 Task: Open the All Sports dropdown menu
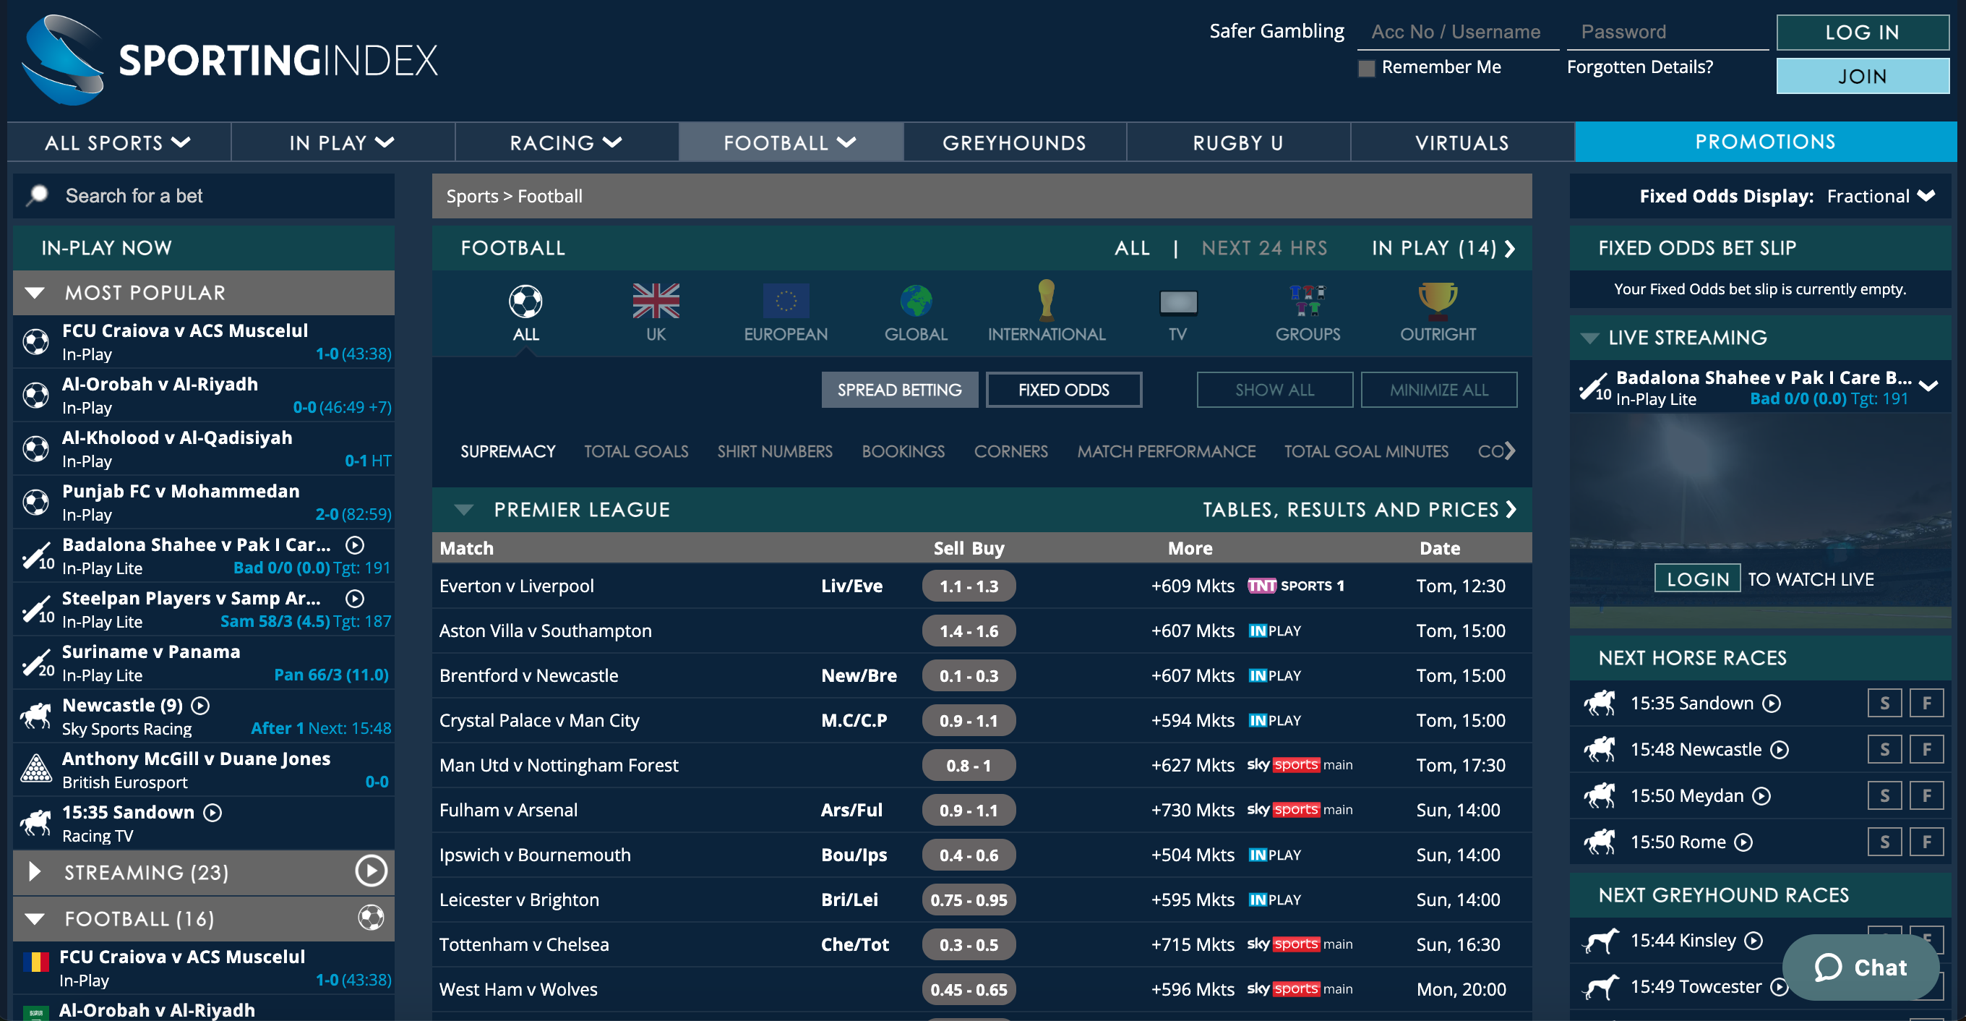point(119,142)
